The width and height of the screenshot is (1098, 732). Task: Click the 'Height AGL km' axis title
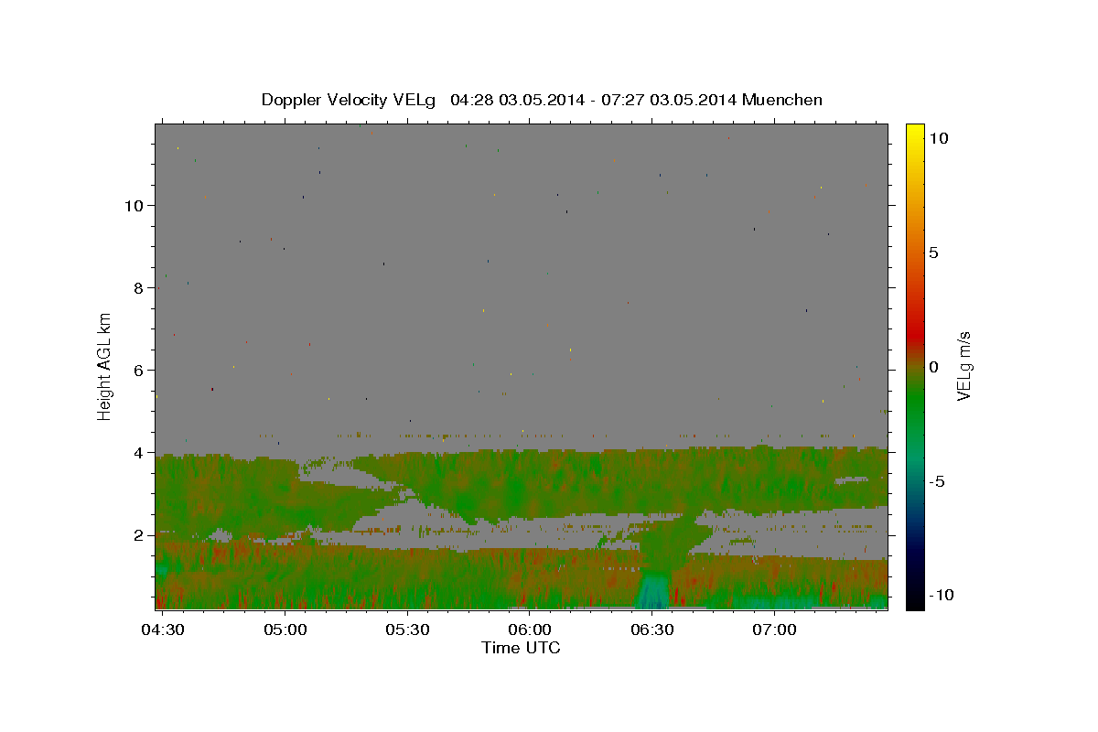pos(104,366)
